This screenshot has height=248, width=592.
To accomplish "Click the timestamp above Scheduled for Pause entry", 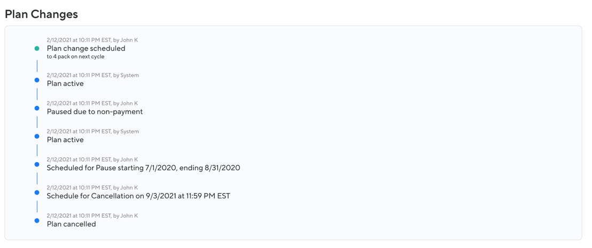I will [92, 159].
